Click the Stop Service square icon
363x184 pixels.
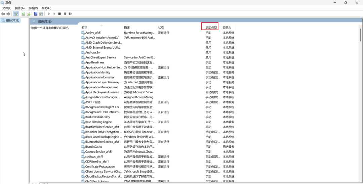click(x=59, y=14)
